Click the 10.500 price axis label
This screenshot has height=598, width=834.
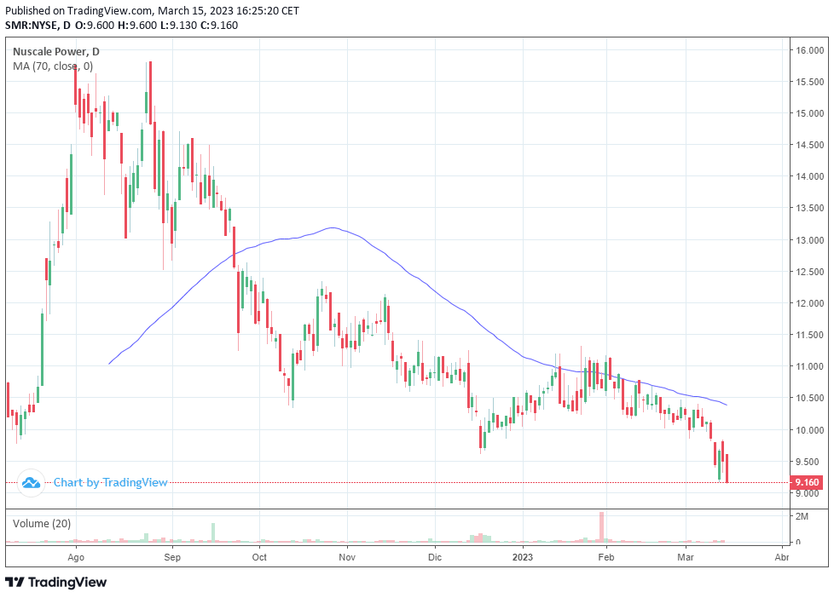809,398
